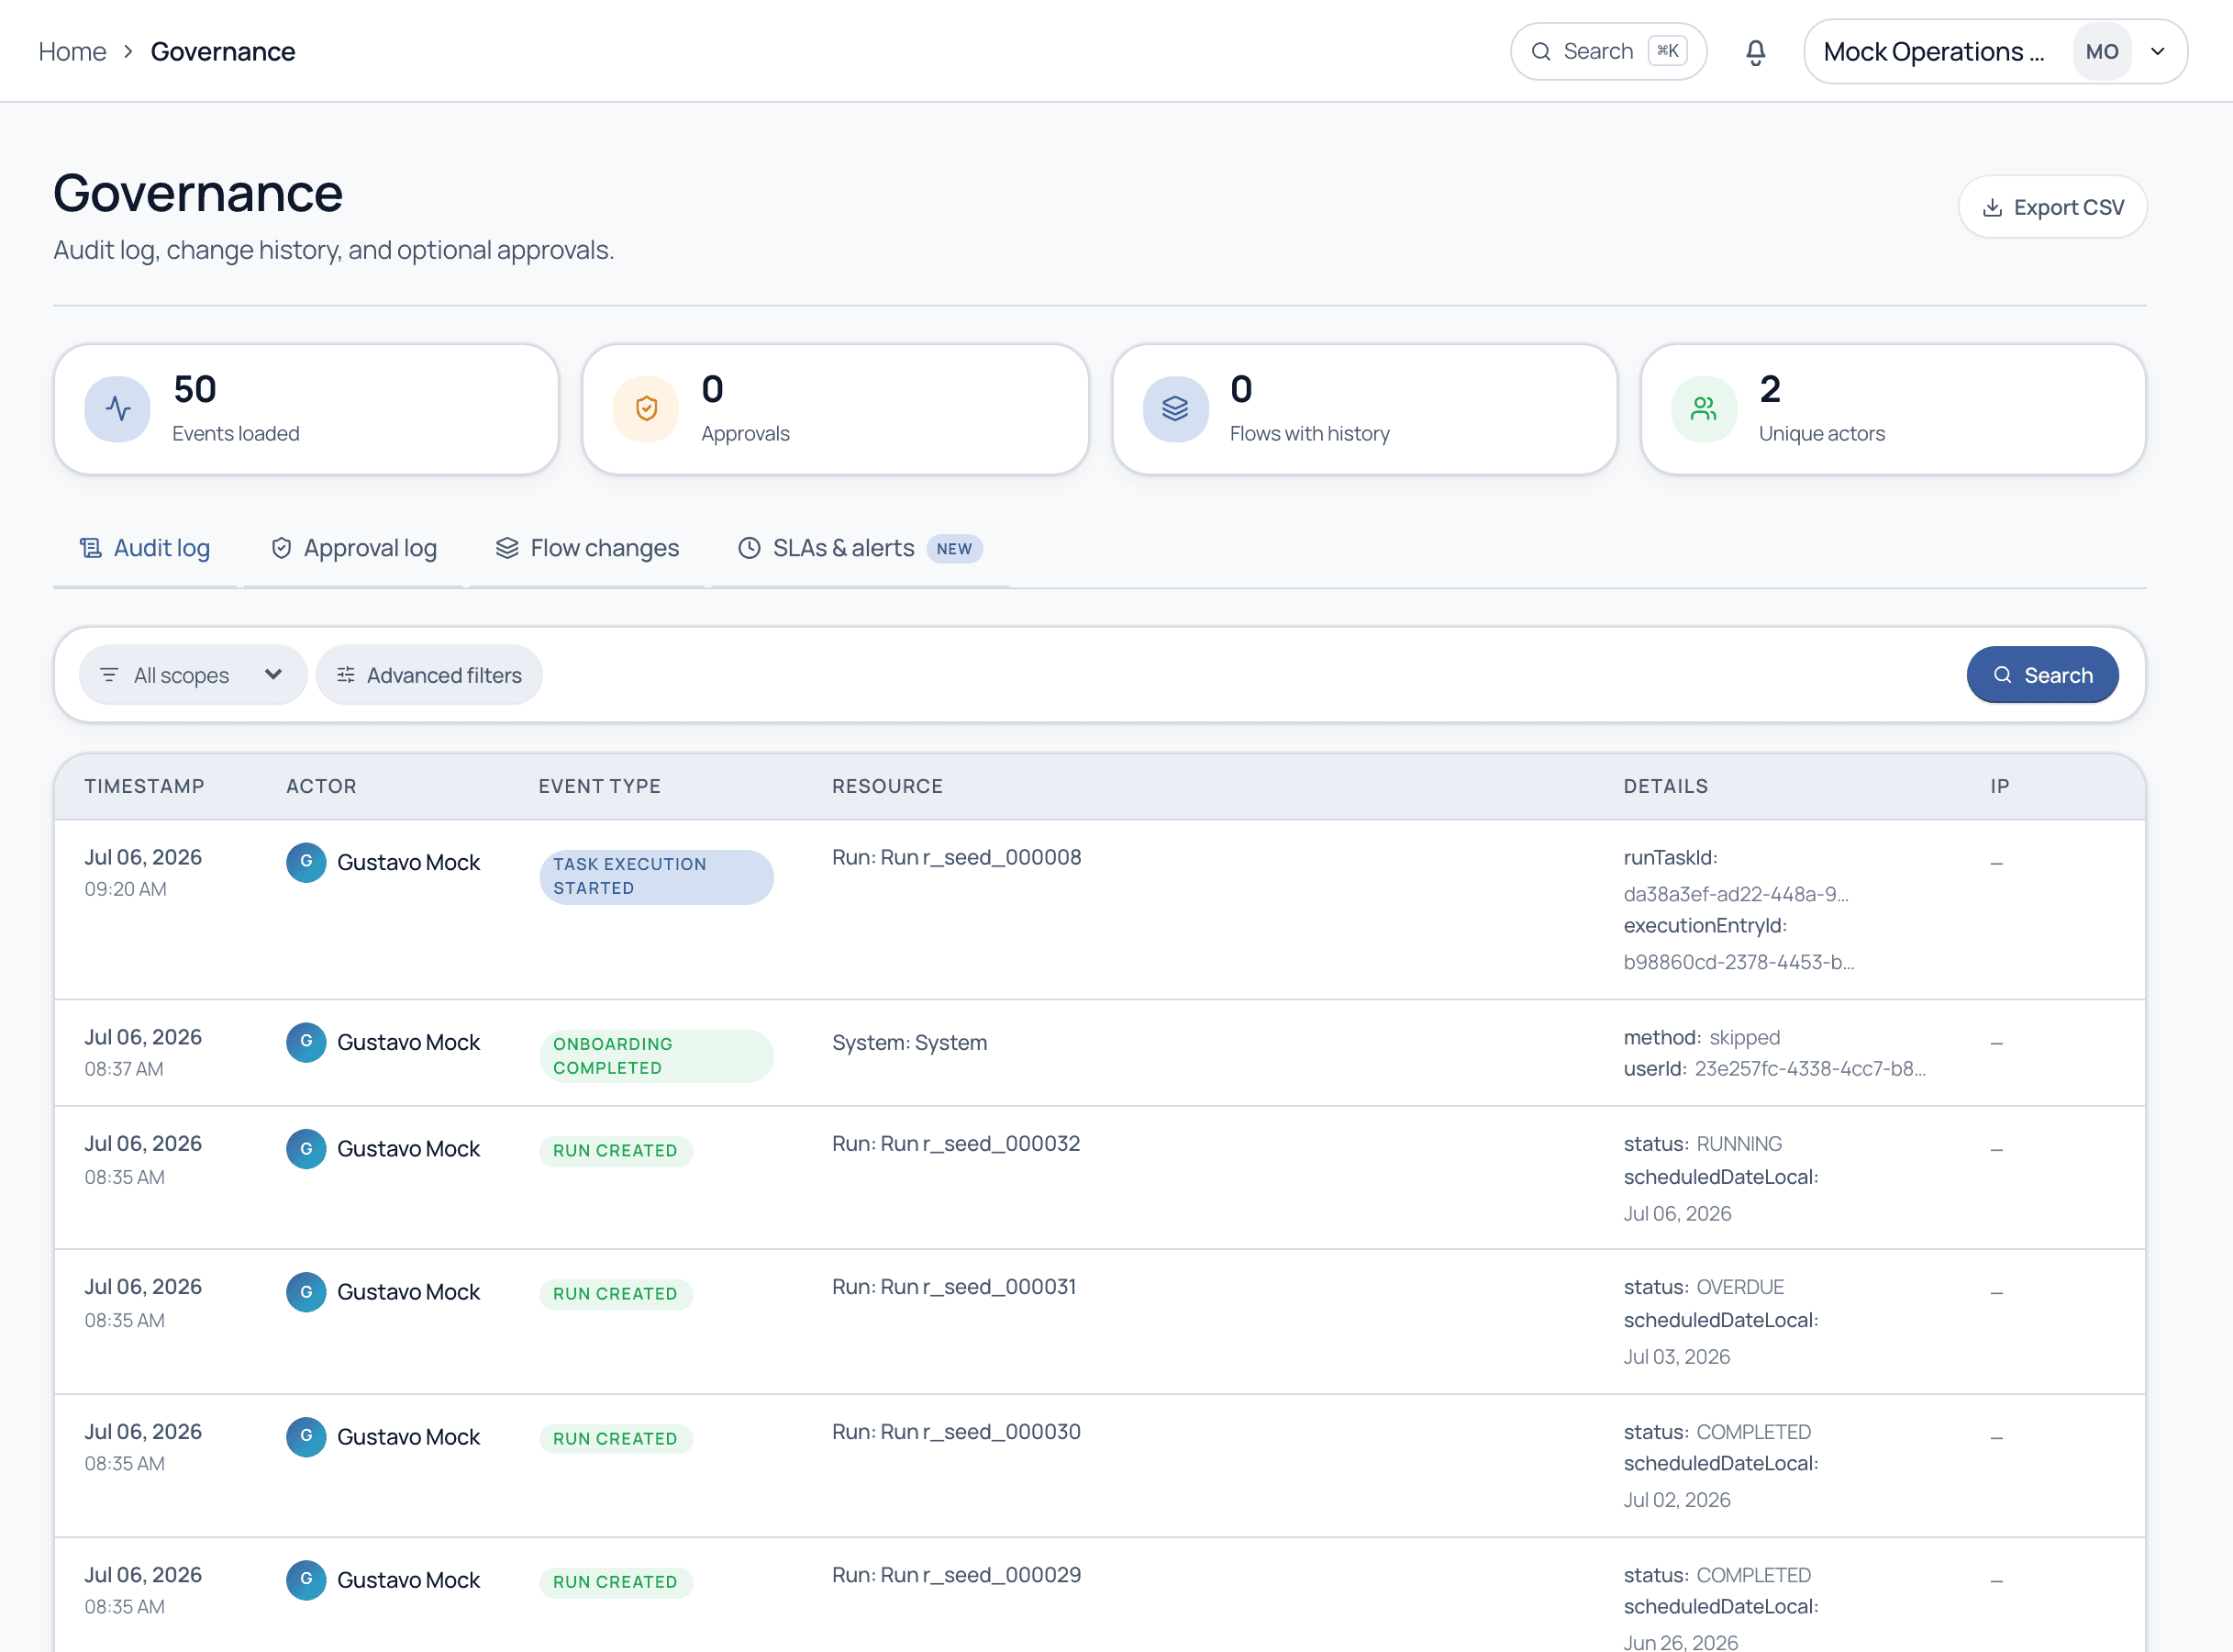The image size is (2233, 1652).
Task: Click the ACTOR column header
Action: 321,786
